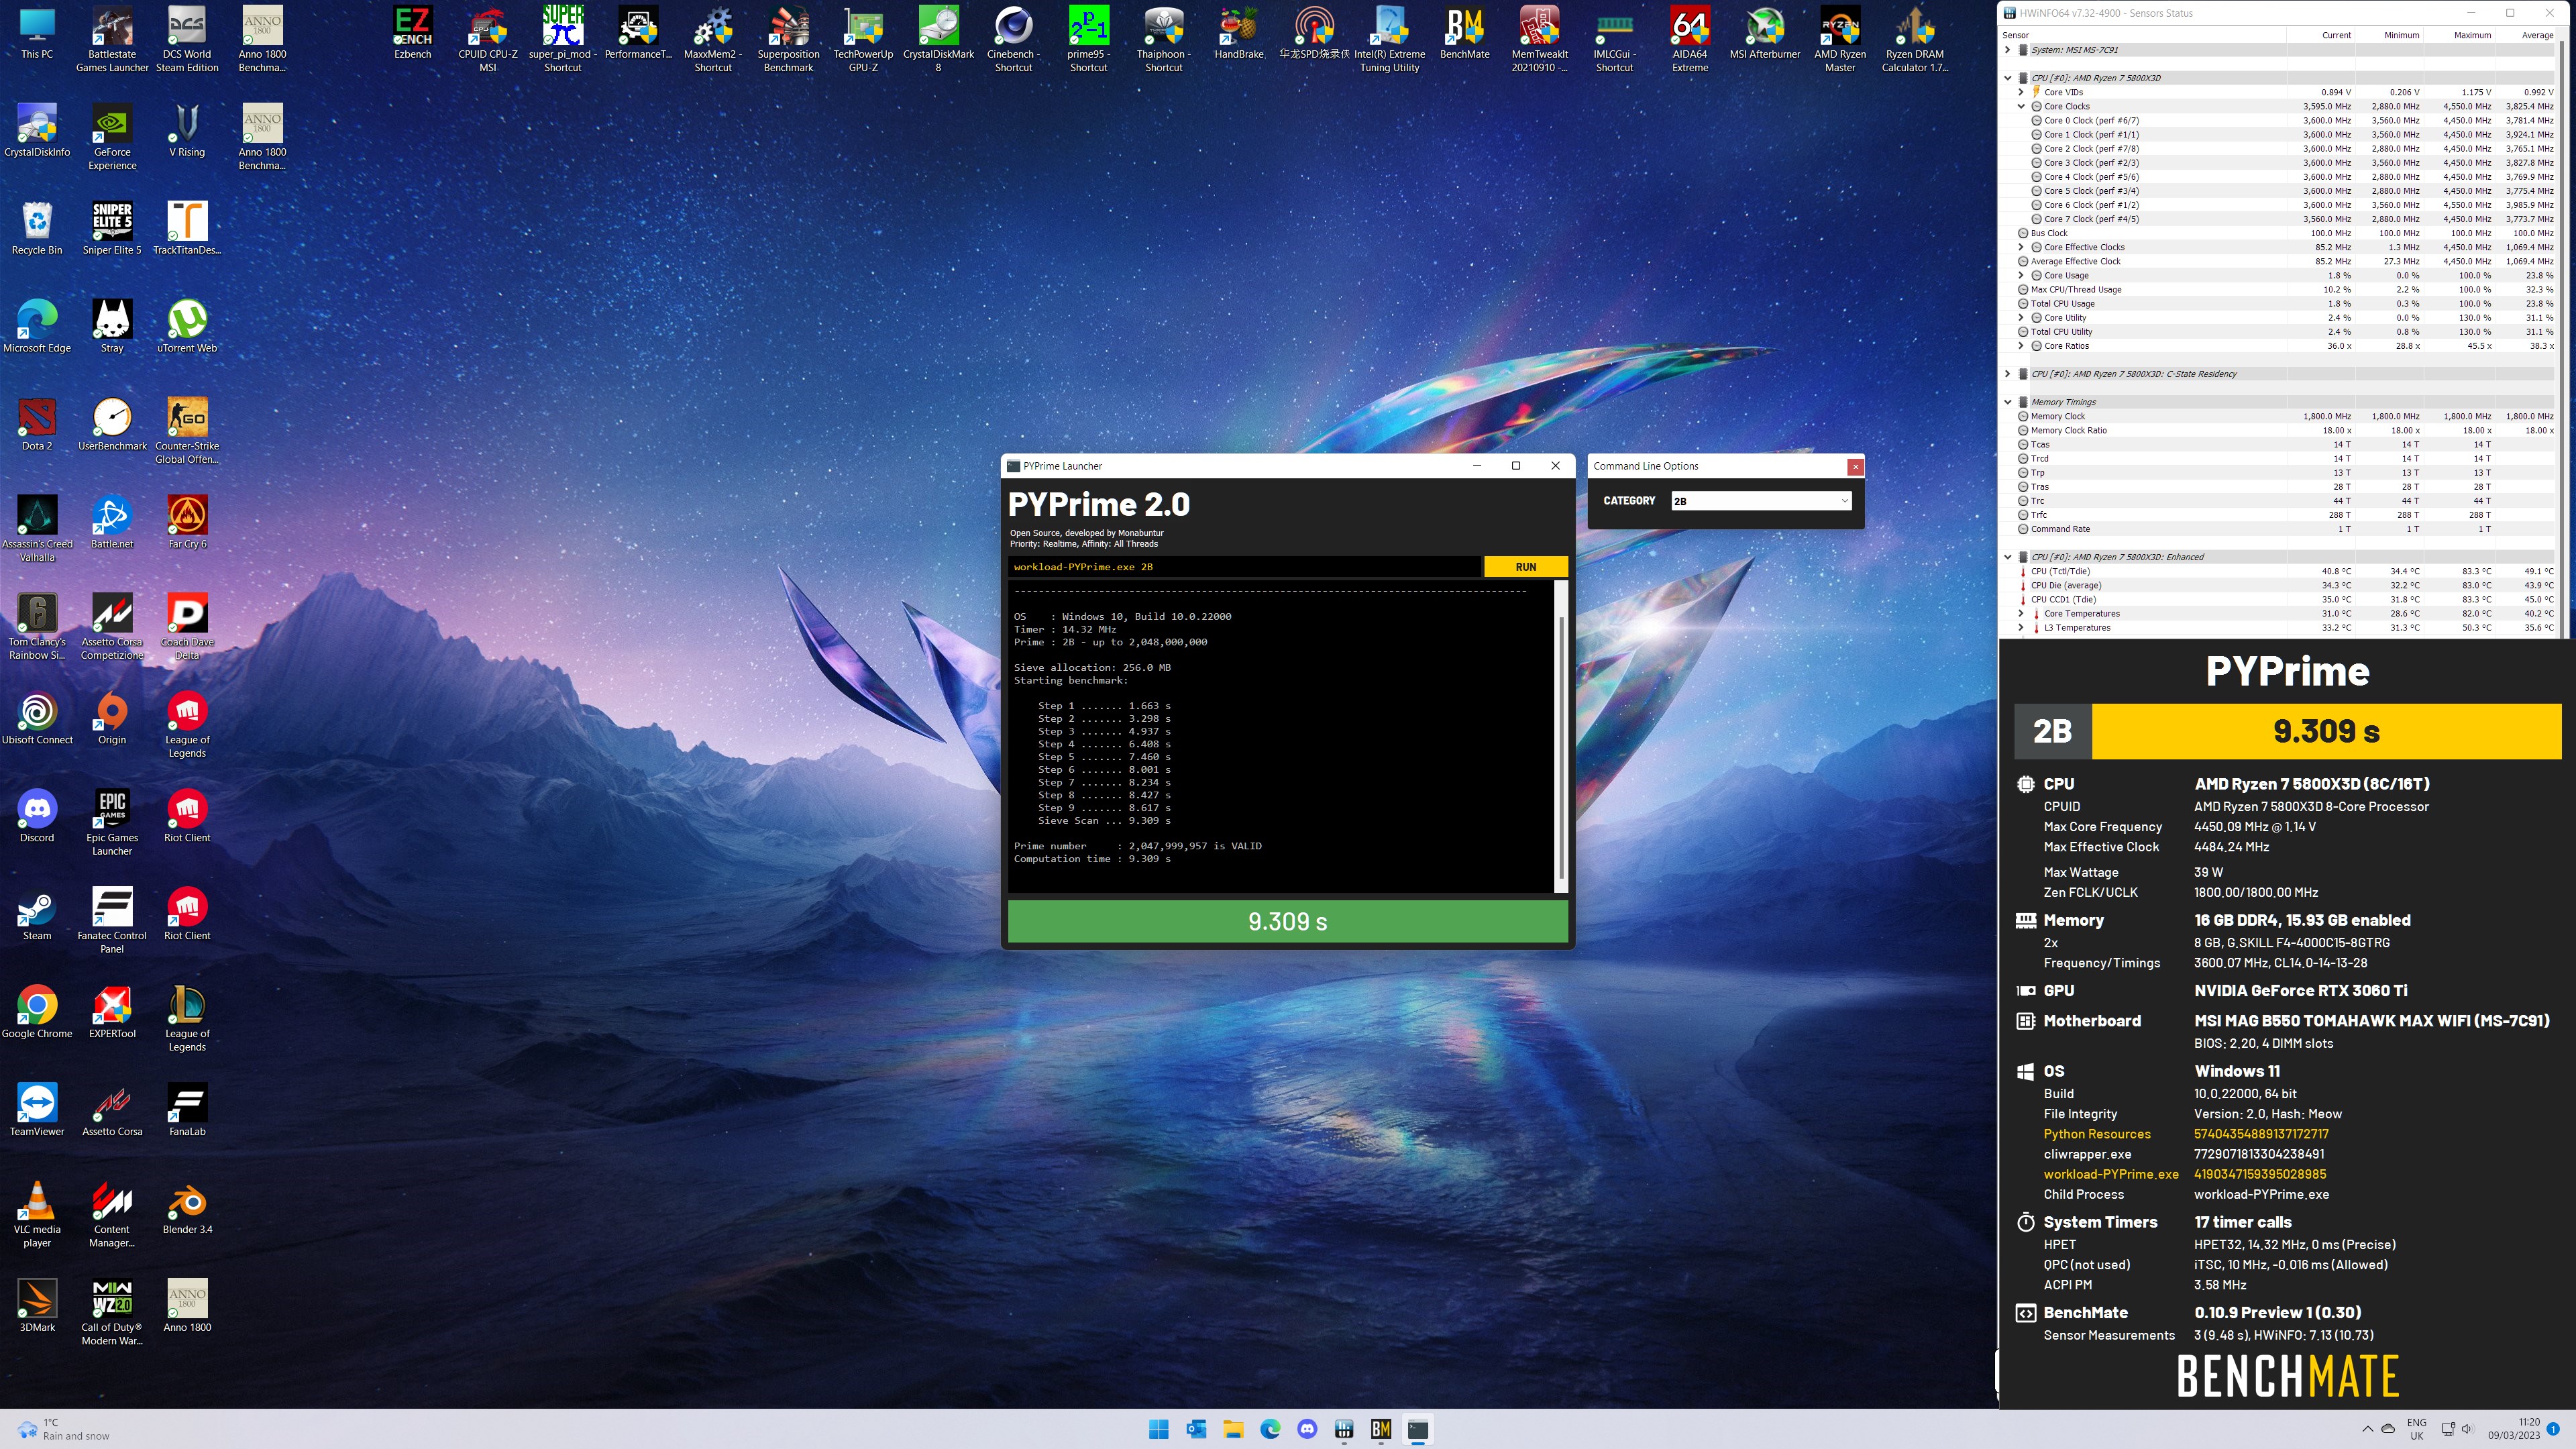Open Discord desktop icon

tap(37, 816)
